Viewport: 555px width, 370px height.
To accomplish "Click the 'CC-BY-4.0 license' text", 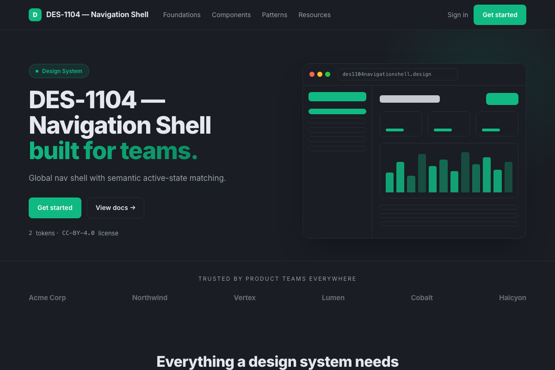I will [90, 233].
